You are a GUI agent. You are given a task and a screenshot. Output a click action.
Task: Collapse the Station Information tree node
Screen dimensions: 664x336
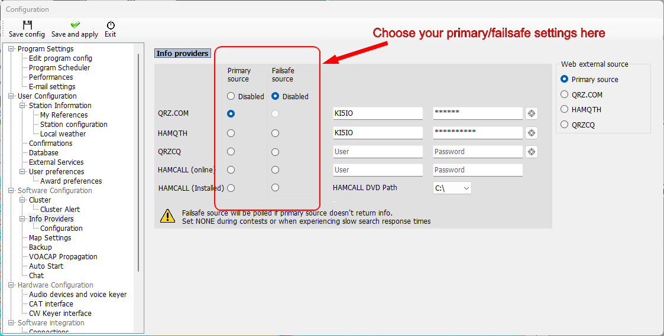tap(22, 105)
